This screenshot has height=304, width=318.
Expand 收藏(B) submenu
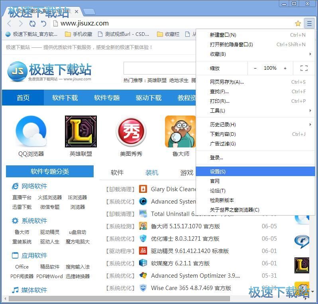255,54
